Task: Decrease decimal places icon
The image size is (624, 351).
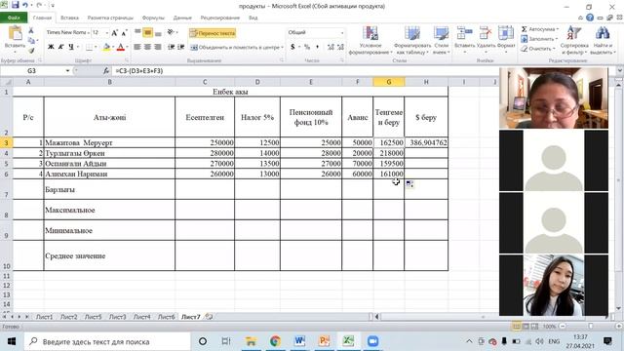Action: click(340, 47)
